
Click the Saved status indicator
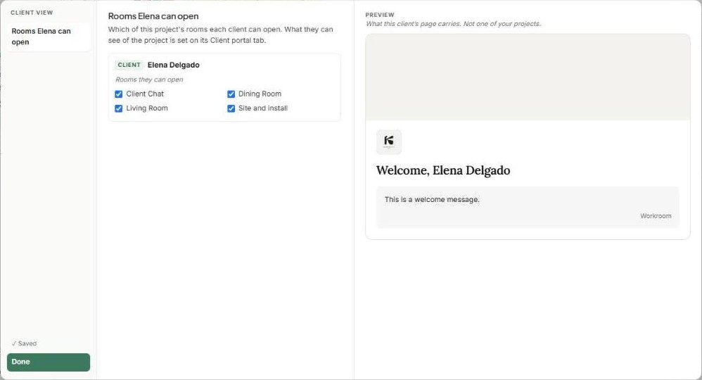pyautogui.click(x=24, y=343)
